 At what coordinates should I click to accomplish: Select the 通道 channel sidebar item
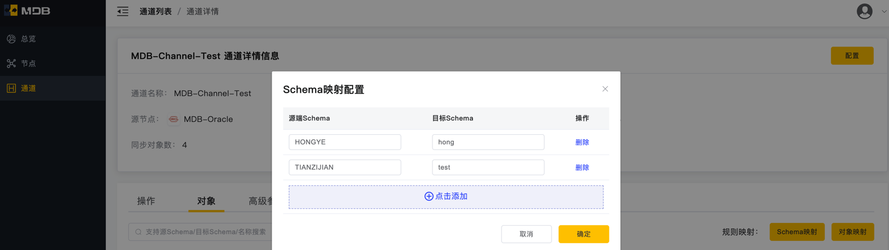53,88
